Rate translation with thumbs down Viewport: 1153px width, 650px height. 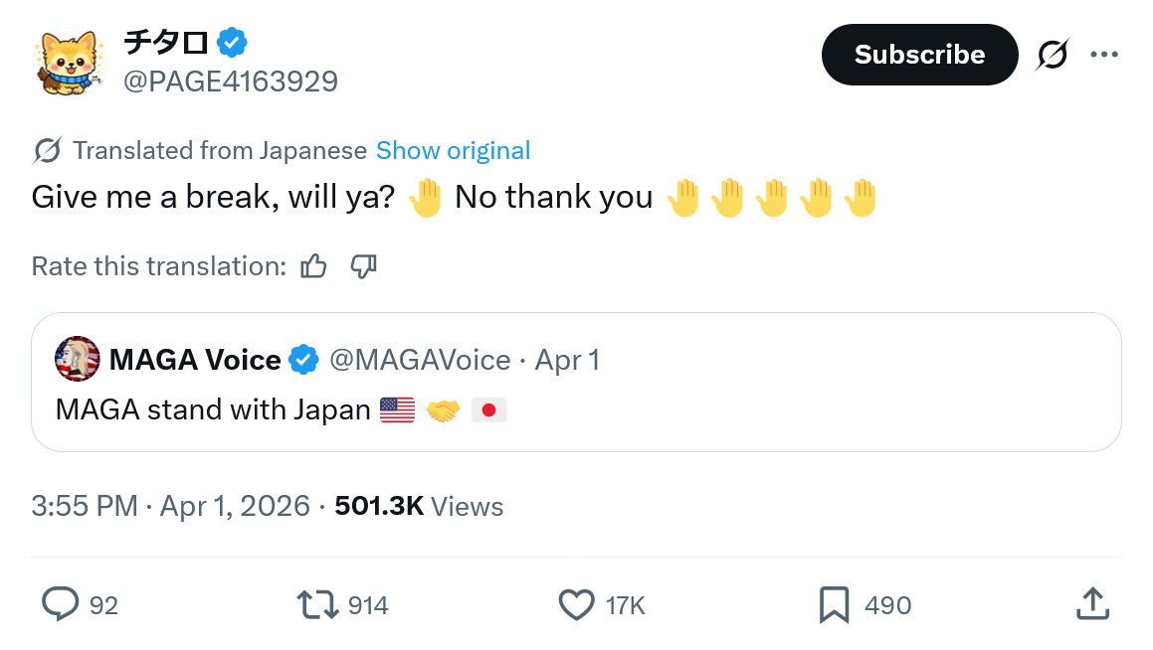363,266
